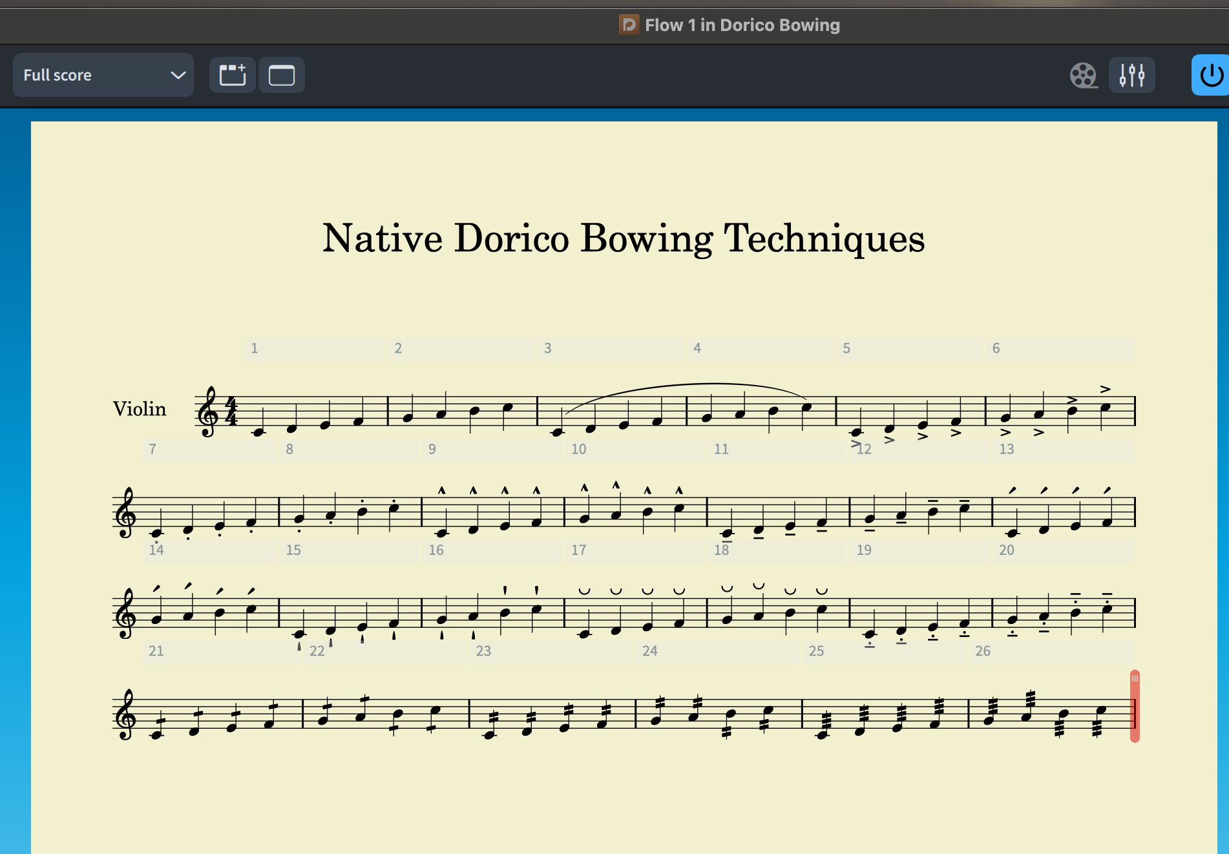This screenshot has height=854, width=1229.
Task: Select bar number 9
Action: (x=432, y=449)
